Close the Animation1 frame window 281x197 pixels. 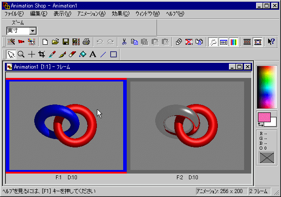coord(248,67)
